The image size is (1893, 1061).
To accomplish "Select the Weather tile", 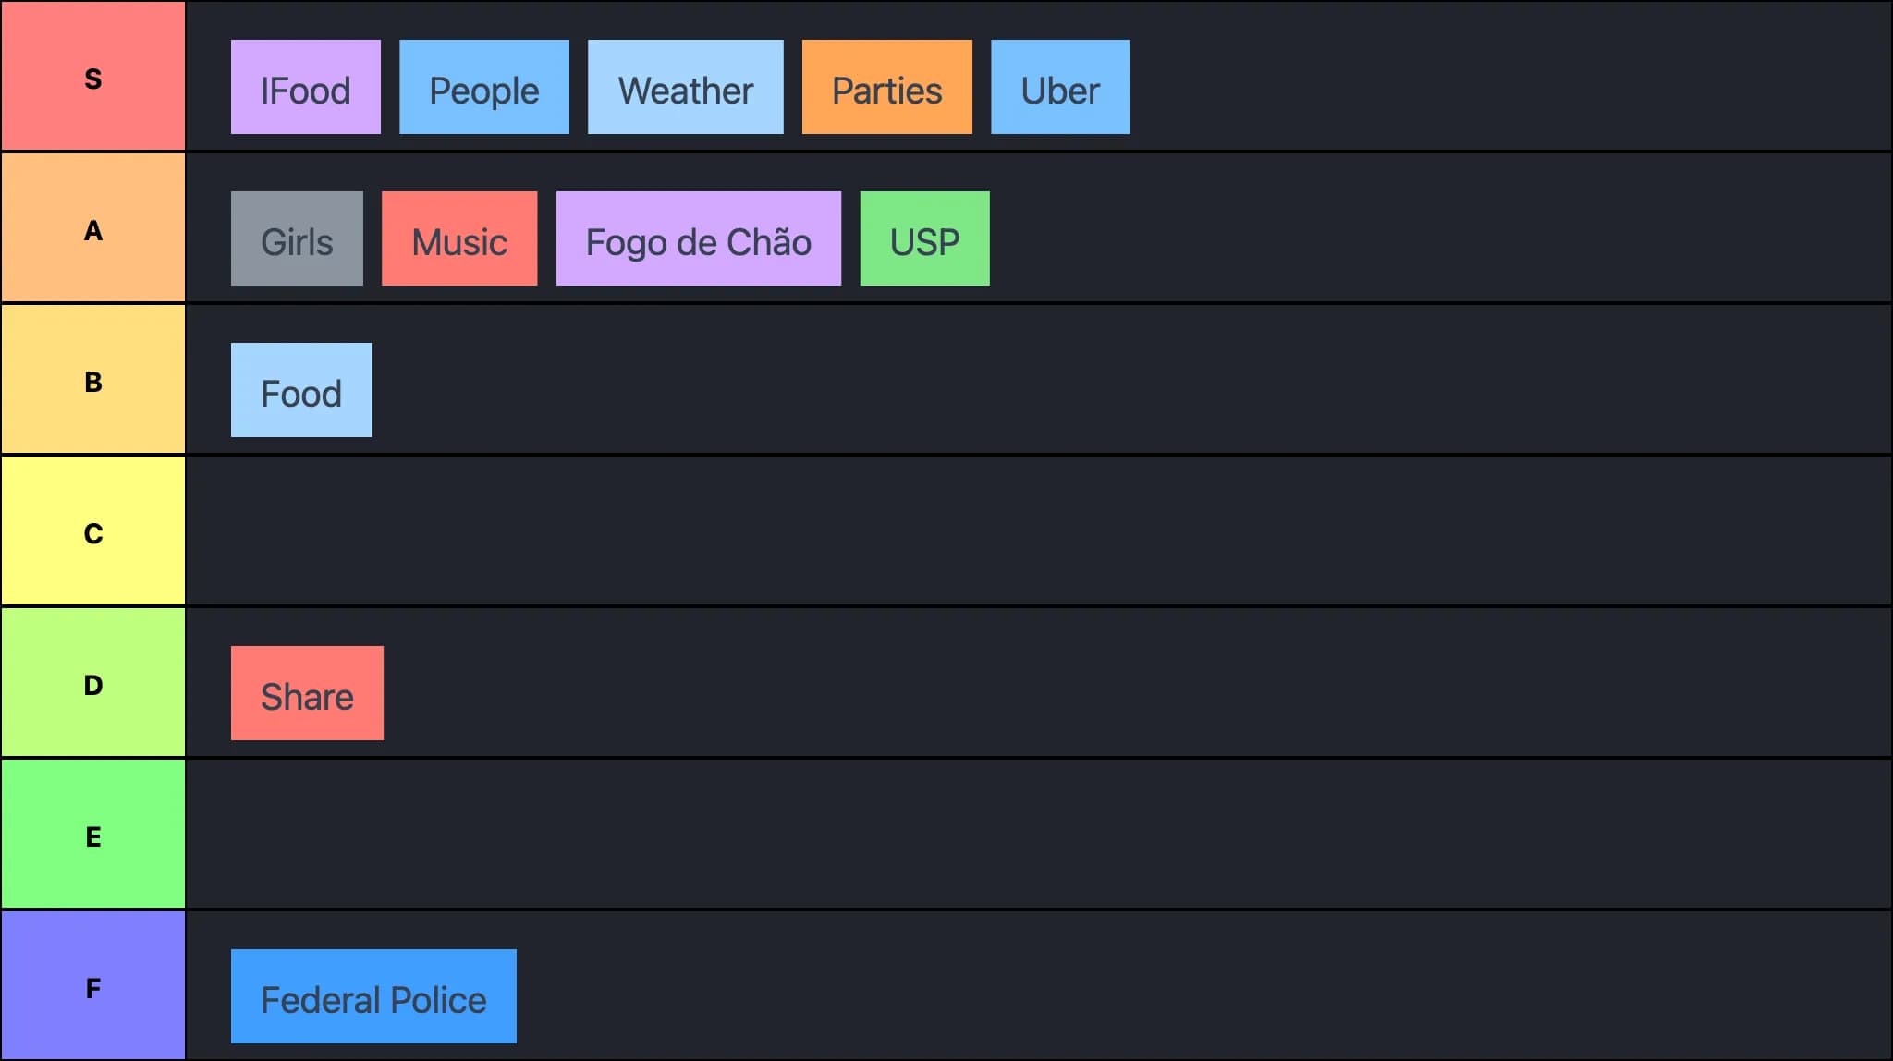I will coord(686,87).
